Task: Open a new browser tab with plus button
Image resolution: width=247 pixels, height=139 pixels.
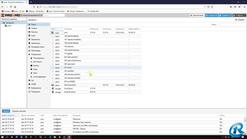Action: click(31, 2)
